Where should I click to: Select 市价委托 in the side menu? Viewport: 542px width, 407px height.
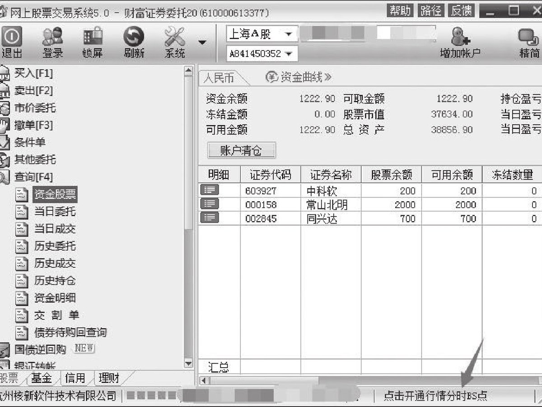(35, 108)
